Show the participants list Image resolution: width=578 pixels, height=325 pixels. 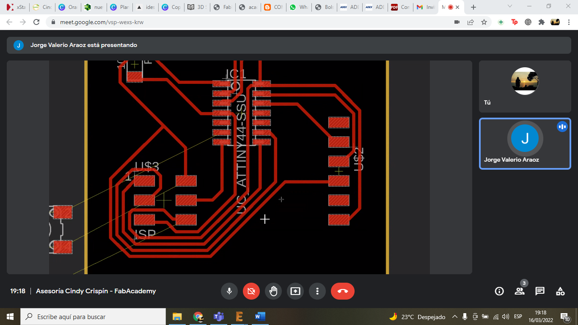pos(520,291)
